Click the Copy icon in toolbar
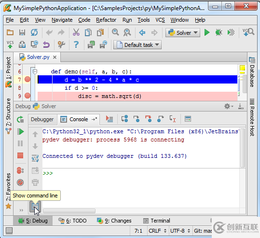The height and width of the screenshot is (238, 260). [88, 32]
